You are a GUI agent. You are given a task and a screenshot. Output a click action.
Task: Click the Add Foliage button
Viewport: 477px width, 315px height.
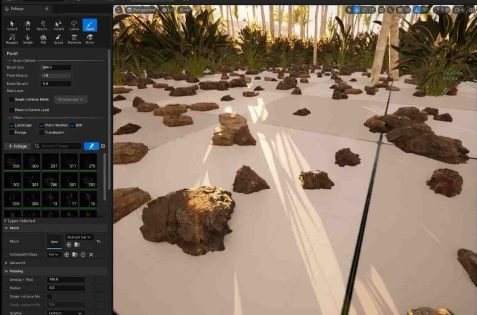17,146
